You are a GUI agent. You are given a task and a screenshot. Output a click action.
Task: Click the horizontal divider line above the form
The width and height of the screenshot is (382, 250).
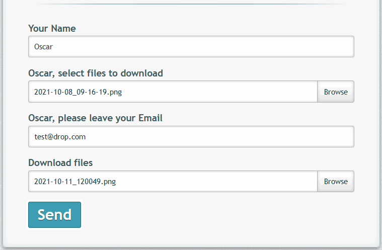tap(191, 4)
